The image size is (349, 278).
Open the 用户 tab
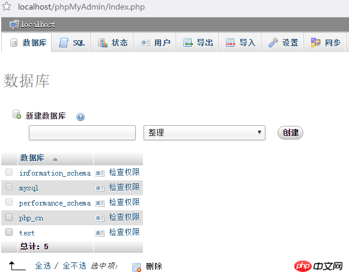click(154, 43)
